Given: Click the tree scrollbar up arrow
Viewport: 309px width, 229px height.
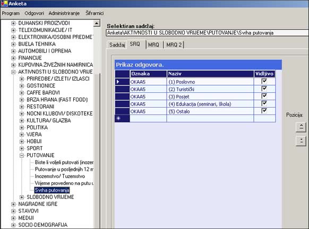Looking at the screenshot, I should pos(97,23).
